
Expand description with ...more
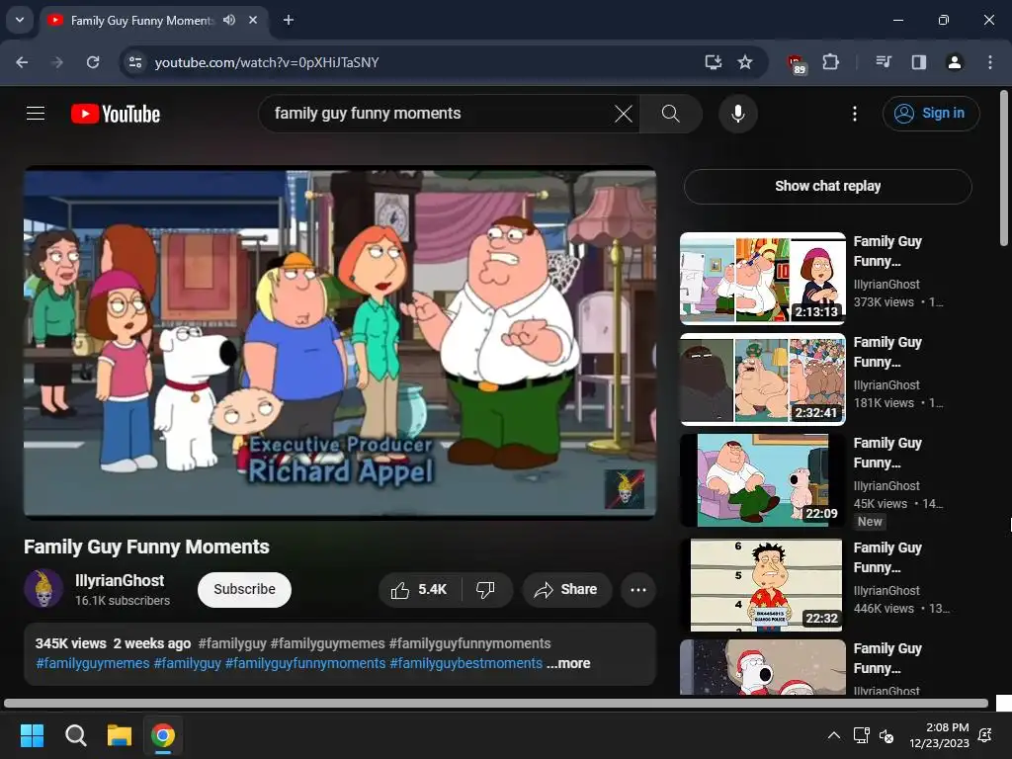(x=568, y=663)
